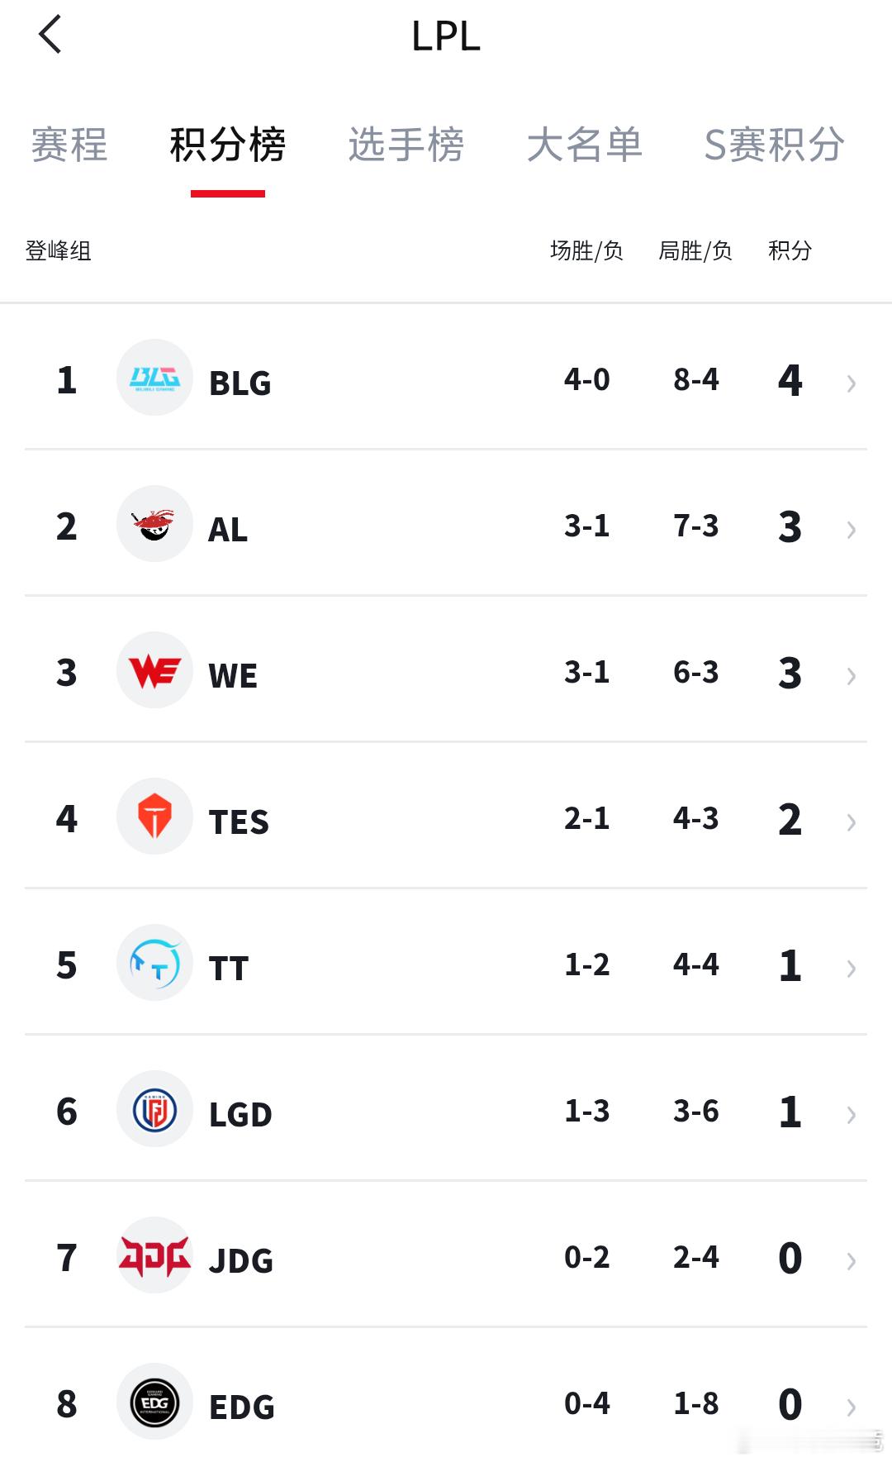
Task: Expand the WE row chevron
Action: pos(852,675)
